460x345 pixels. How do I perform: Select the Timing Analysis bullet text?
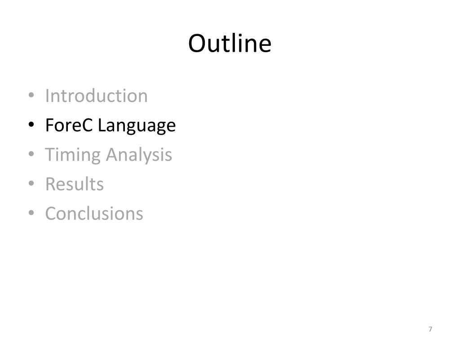[x=108, y=155]
